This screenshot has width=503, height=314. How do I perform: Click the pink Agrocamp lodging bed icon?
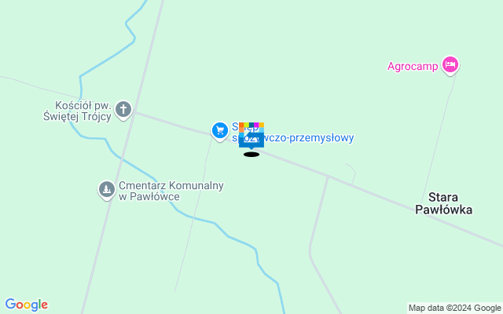pyautogui.click(x=450, y=65)
